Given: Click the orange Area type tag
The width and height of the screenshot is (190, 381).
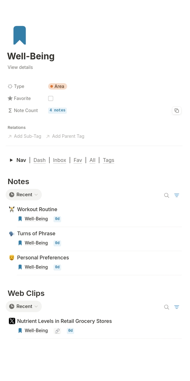Looking at the screenshot, I should pos(58,86).
